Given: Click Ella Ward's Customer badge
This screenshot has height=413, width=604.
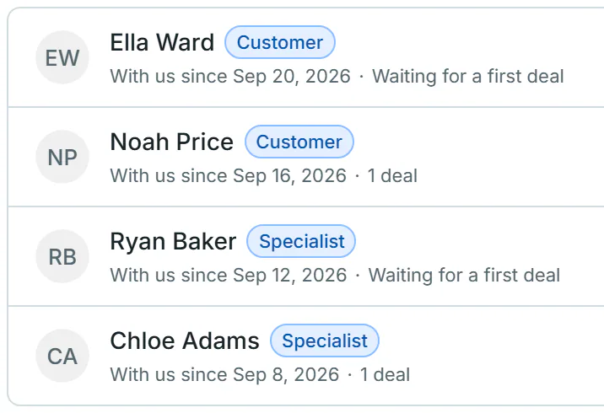Looking at the screenshot, I should pos(280,42).
